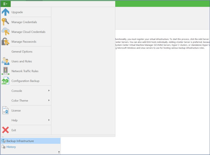The image size is (210, 155).
Task: Click the red X Exit icon
Action: click(x=5, y=130)
